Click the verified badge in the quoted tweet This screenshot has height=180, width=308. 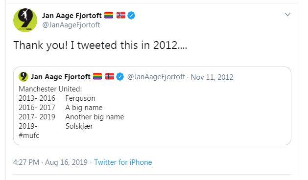click(x=120, y=77)
